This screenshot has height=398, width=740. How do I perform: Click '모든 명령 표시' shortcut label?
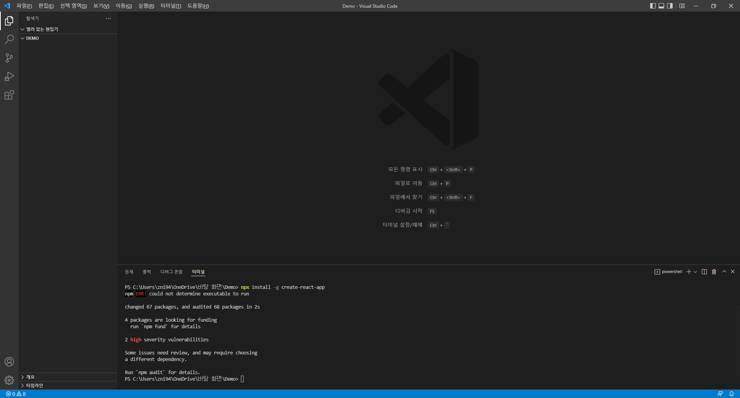coord(405,169)
